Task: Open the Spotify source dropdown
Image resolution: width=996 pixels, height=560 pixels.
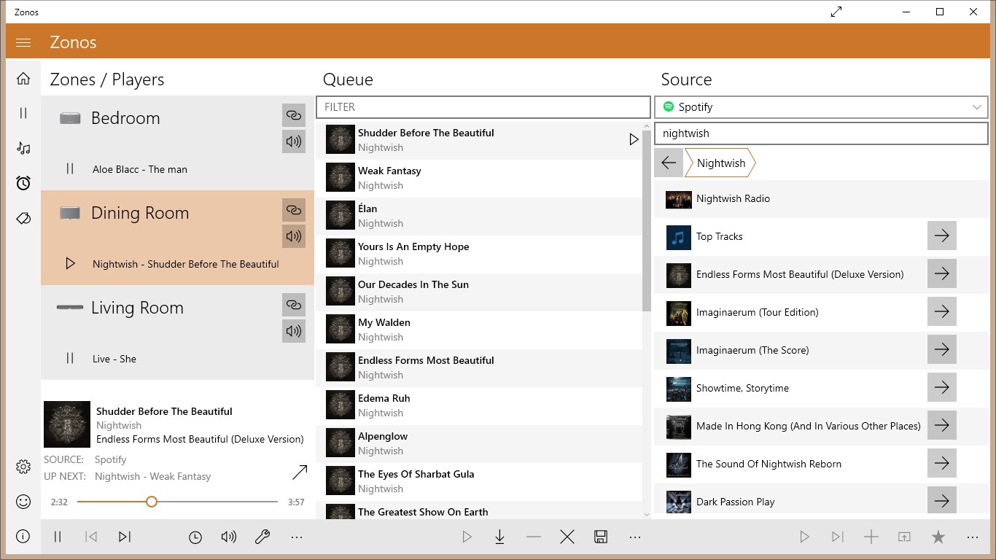Action: click(821, 107)
